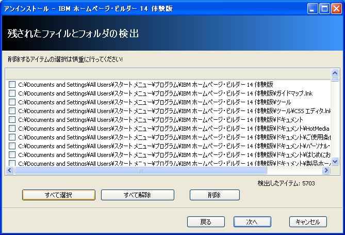The height and width of the screenshot is (235, 345).
Task: Maximize the uninstall window
Action: [x=324, y=9]
